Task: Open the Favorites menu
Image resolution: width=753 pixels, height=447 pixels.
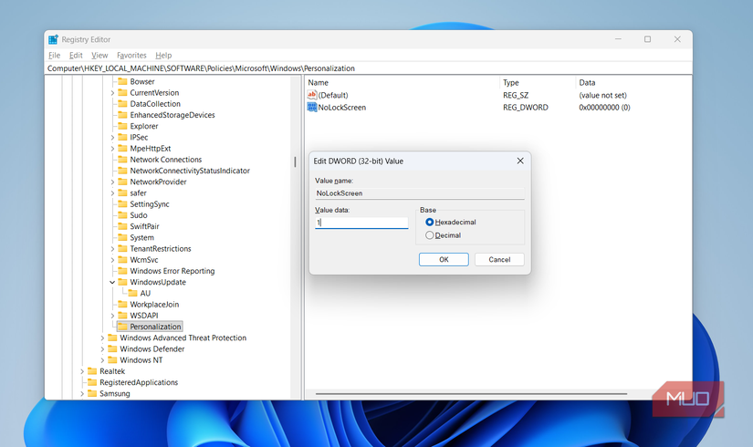Action: pyautogui.click(x=131, y=56)
